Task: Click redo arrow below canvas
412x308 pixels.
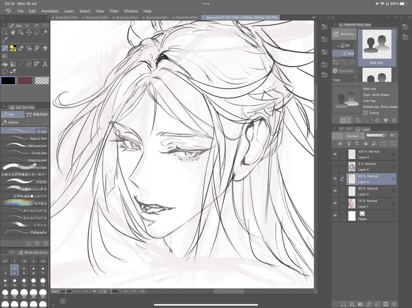Action: [134, 291]
